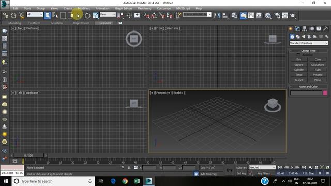Switch to the Display command panel tab
331x186 pixels.
pos(319,29)
